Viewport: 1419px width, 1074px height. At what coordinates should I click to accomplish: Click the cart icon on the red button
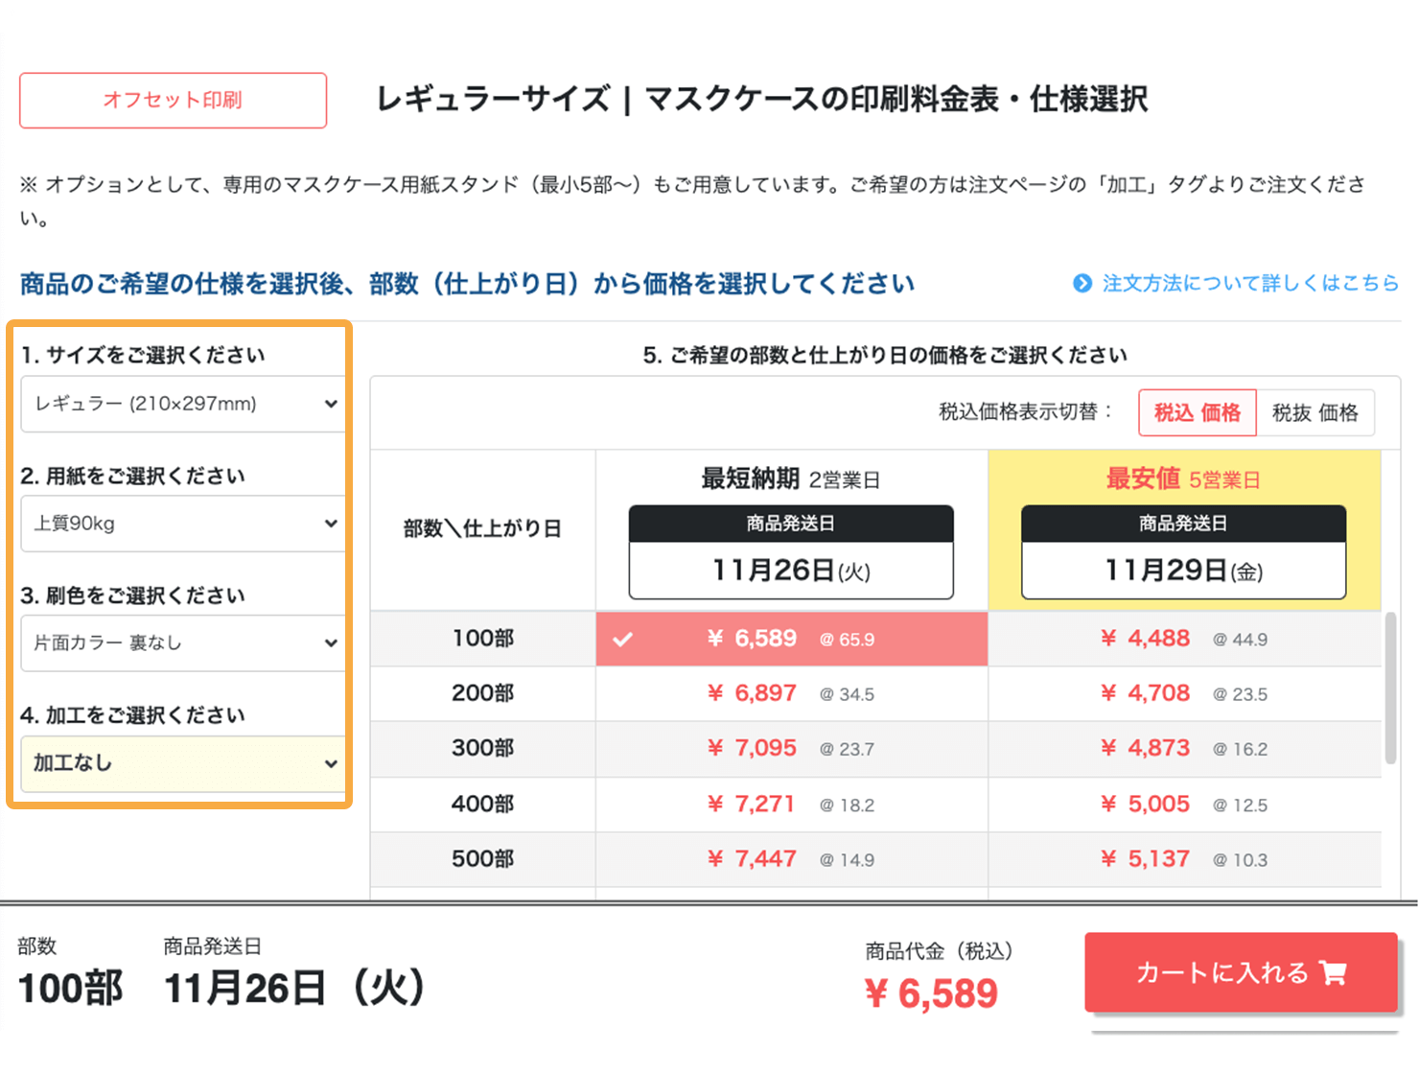click(1334, 972)
